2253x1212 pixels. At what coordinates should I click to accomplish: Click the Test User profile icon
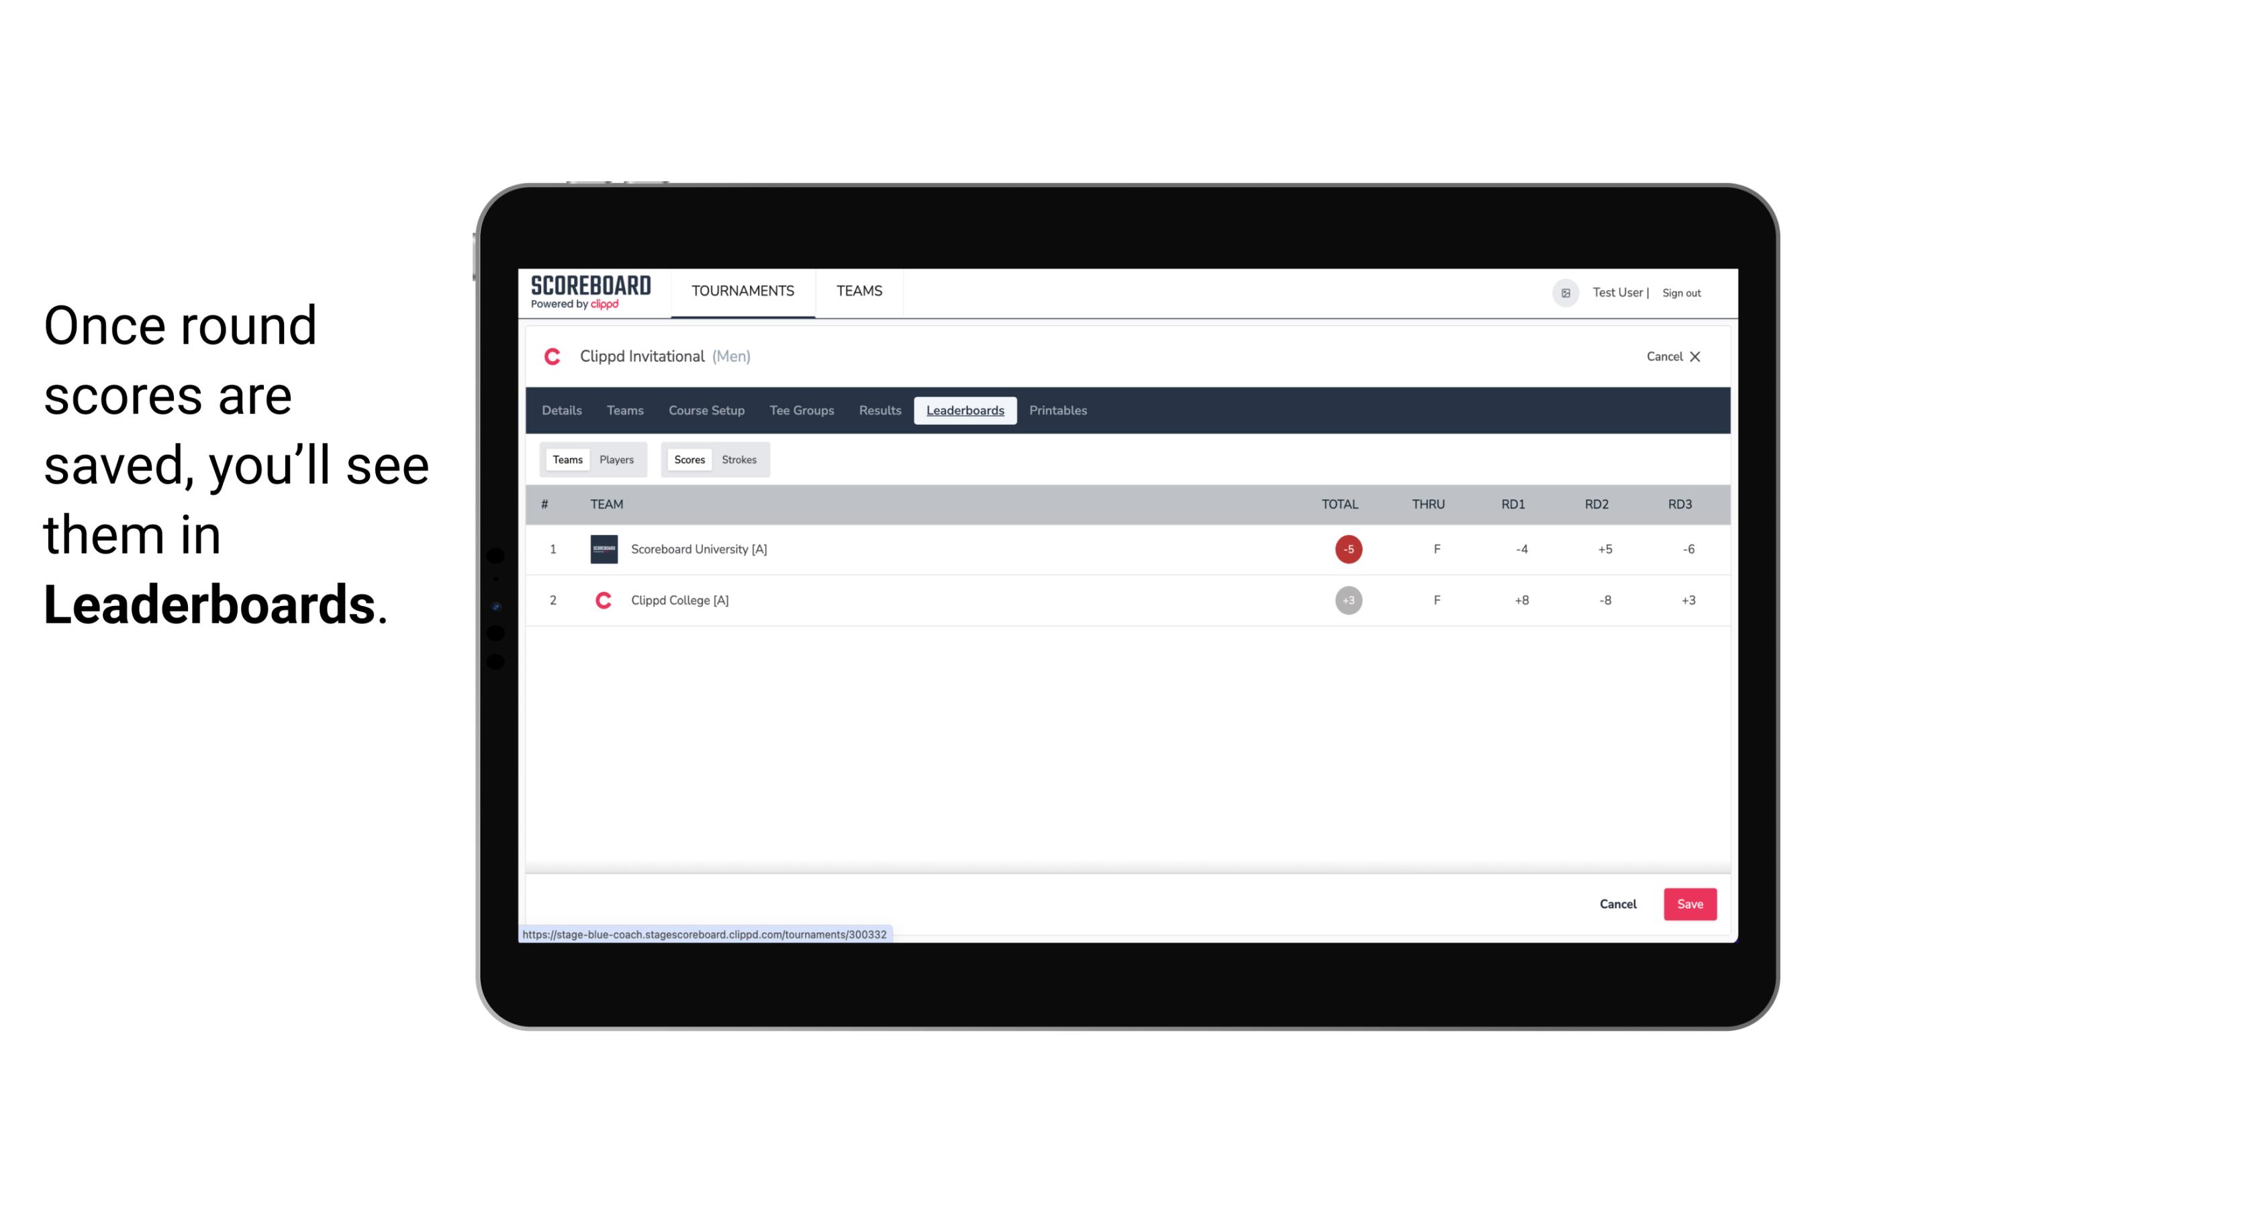coord(1565,293)
